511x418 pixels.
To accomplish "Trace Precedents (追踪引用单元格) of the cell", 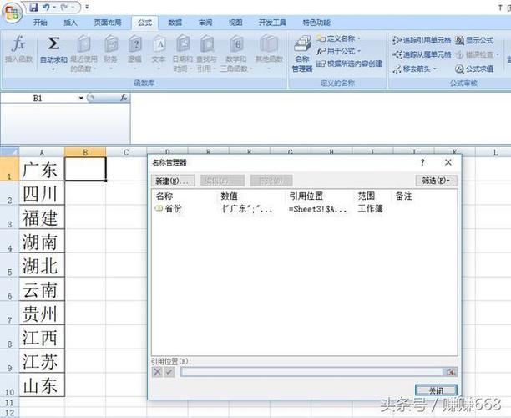I will [422, 40].
